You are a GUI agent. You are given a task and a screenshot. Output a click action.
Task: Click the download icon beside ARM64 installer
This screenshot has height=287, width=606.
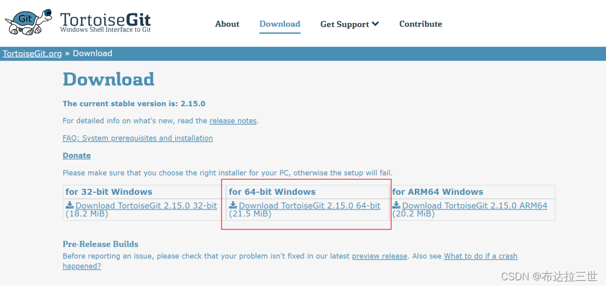396,205
